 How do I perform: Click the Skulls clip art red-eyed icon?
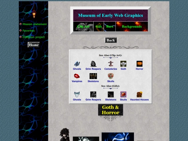pos(111,76)
